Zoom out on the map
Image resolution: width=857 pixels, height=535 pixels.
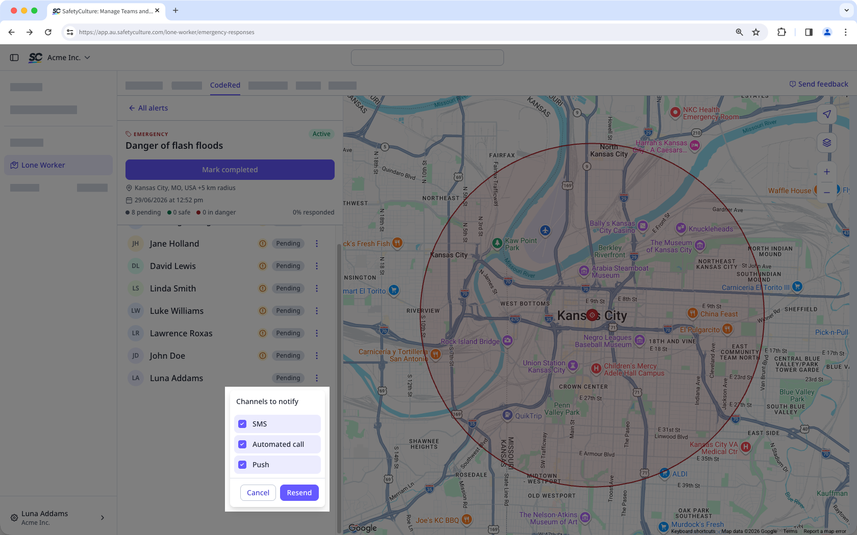(827, 192)
